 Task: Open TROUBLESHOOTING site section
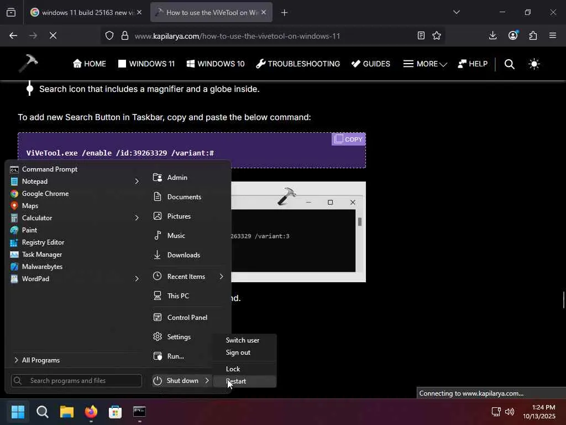(298, 64)
